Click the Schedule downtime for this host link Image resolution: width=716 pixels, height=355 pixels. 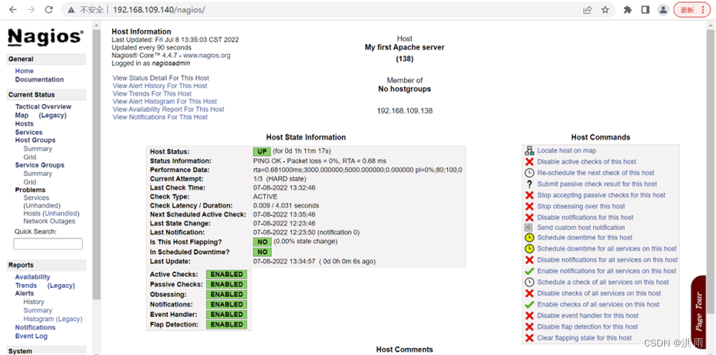(585, 238)
